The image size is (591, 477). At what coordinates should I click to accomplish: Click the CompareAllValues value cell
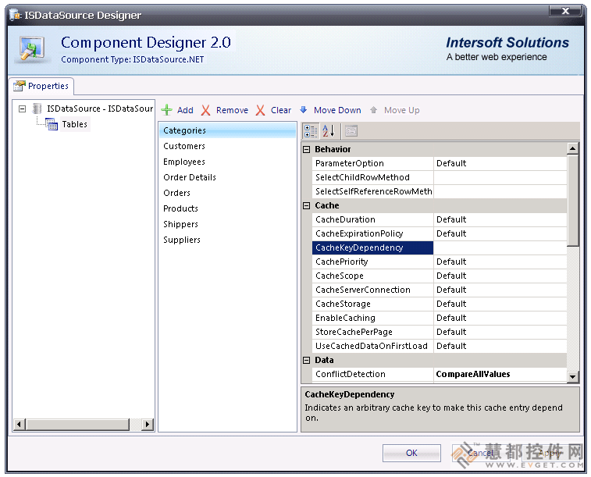(x=500, y=374)
